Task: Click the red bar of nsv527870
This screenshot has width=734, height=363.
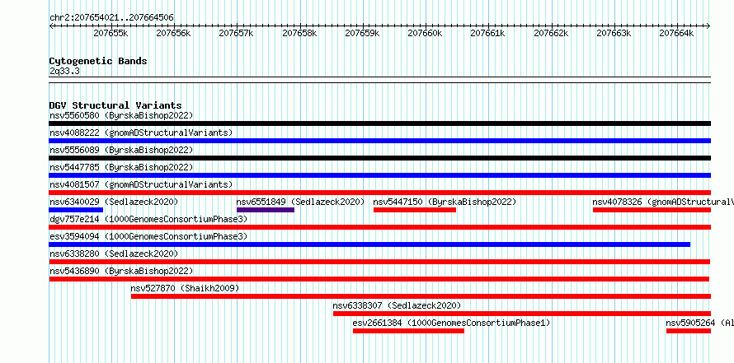Action: [421, 296]
